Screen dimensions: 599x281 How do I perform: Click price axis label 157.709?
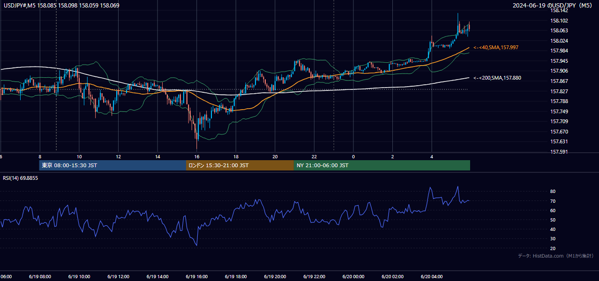[x=559, y=121]
